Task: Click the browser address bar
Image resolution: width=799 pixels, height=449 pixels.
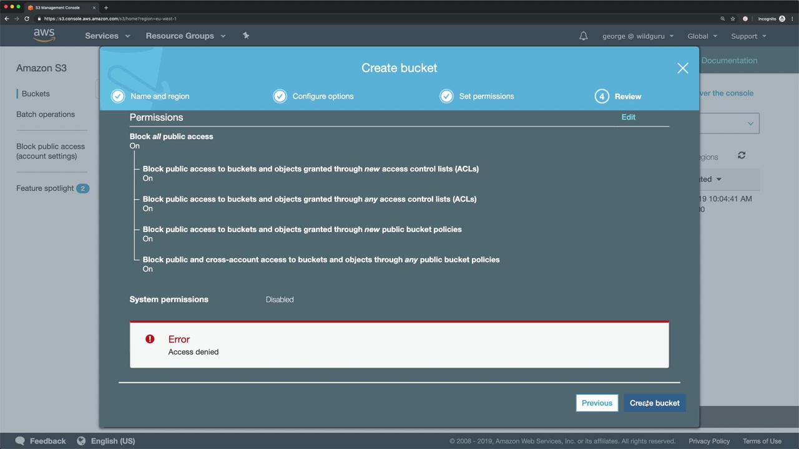Action: click(x=375, y=19)
